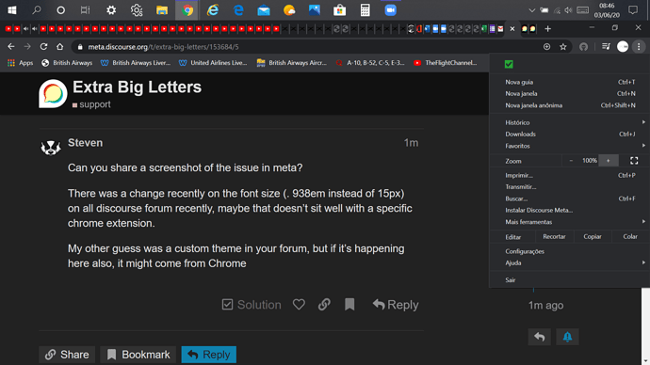Open Zoom app in taskbar

click(x=391, y=10)
